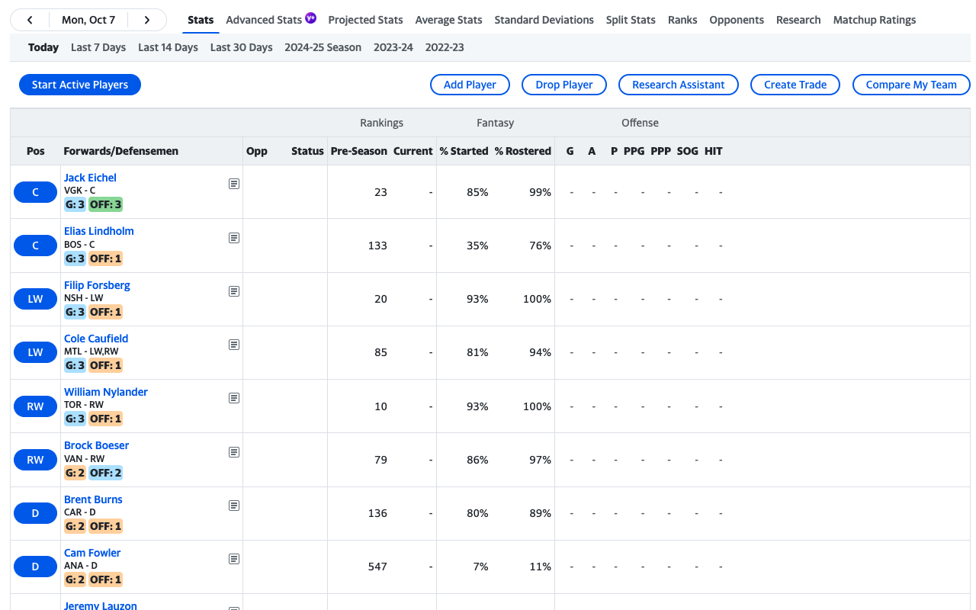Open the Standard Deviations tab
976x610 pixels.
[x=544, y=20]
